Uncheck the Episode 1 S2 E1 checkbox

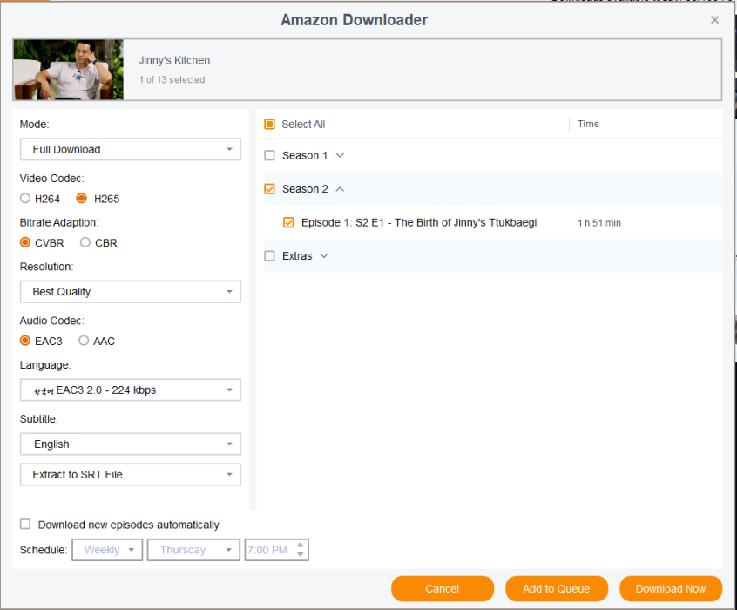288,222
